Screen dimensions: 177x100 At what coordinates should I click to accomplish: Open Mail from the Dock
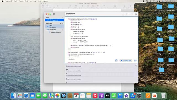[x=32, y=96]
